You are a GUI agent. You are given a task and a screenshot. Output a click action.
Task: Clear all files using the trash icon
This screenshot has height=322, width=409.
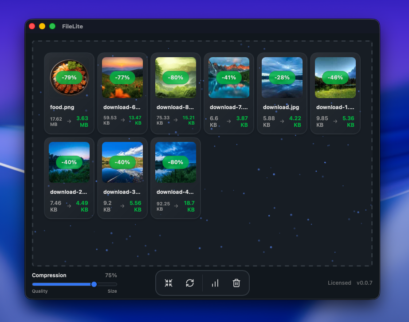(236, 283)
